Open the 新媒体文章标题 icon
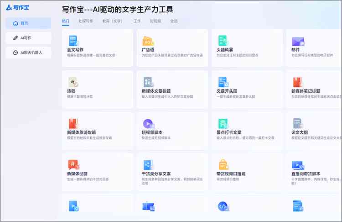This screenshot has width=342, height=222. (x=148, y=82)
